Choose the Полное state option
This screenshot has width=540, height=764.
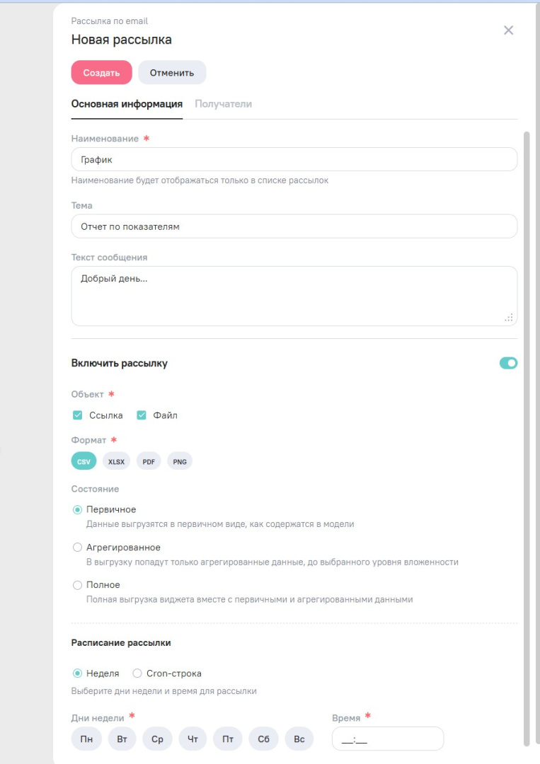tap(78, 585)
